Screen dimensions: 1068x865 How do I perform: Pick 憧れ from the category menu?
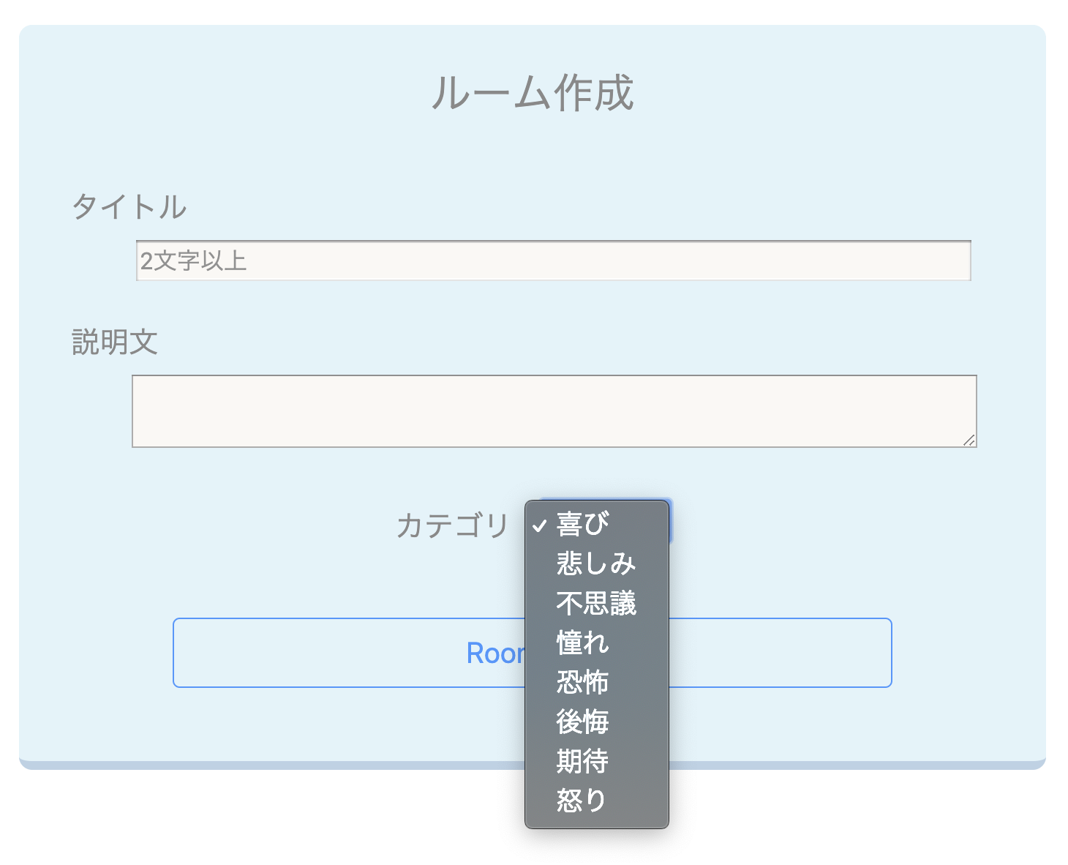click(x=582, y=641)
